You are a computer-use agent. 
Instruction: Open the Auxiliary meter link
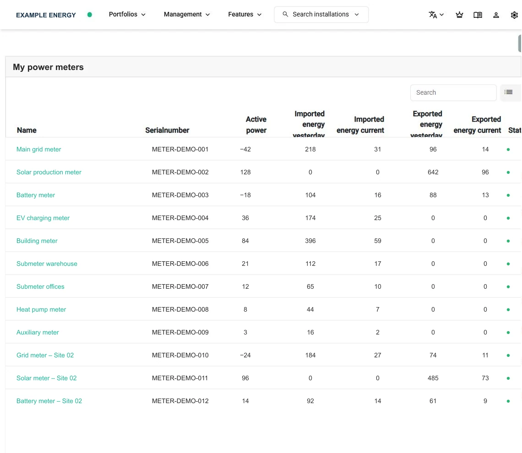tap(38, 333)
